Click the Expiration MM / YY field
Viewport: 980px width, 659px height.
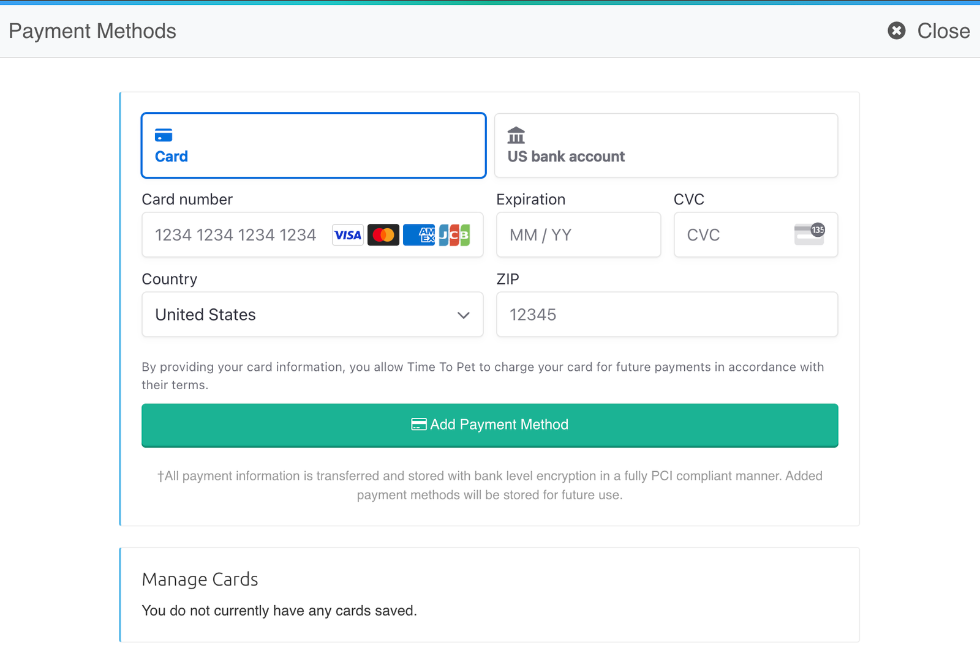(x=578, y=235)
